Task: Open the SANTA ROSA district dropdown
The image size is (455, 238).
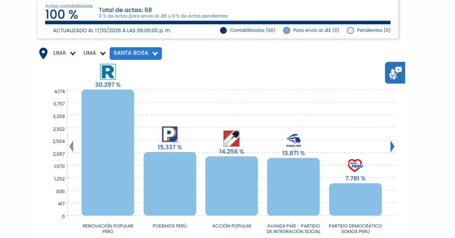Action: [x=136, y=53]
